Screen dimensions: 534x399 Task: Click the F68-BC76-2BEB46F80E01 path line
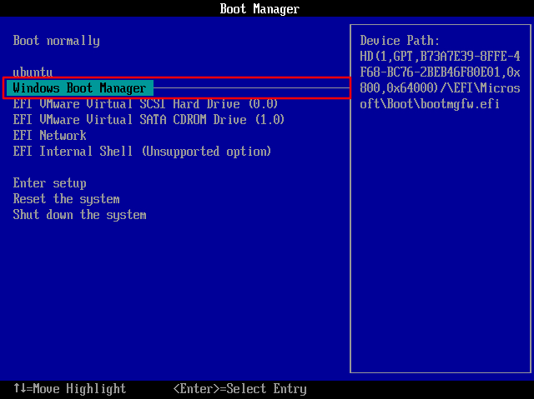click(440, 72)
